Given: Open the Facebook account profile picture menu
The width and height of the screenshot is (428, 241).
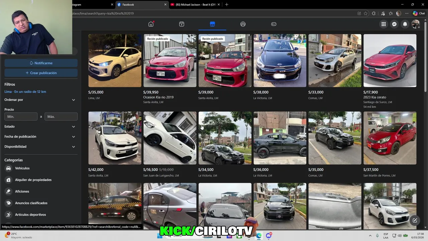Looking at the screenshot, I should pos(416,24).
